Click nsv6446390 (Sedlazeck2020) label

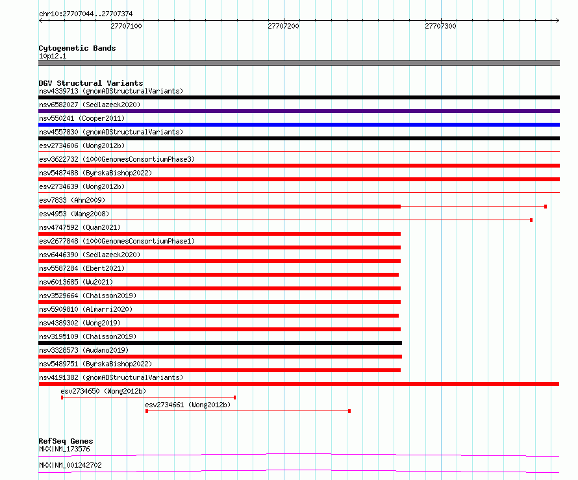tap(90, 255)
